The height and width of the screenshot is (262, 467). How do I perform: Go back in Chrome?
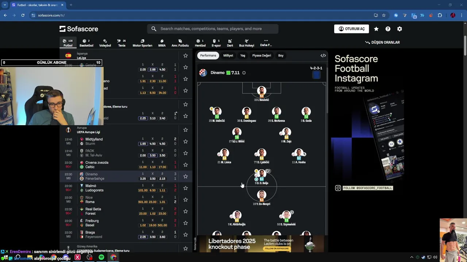tap(5, 15)
